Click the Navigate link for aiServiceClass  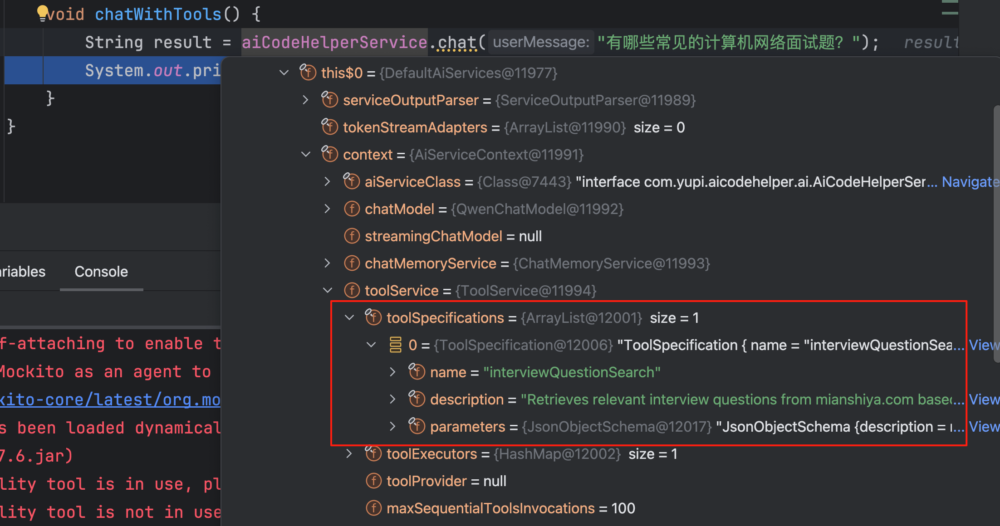click(x=970, y=182)
